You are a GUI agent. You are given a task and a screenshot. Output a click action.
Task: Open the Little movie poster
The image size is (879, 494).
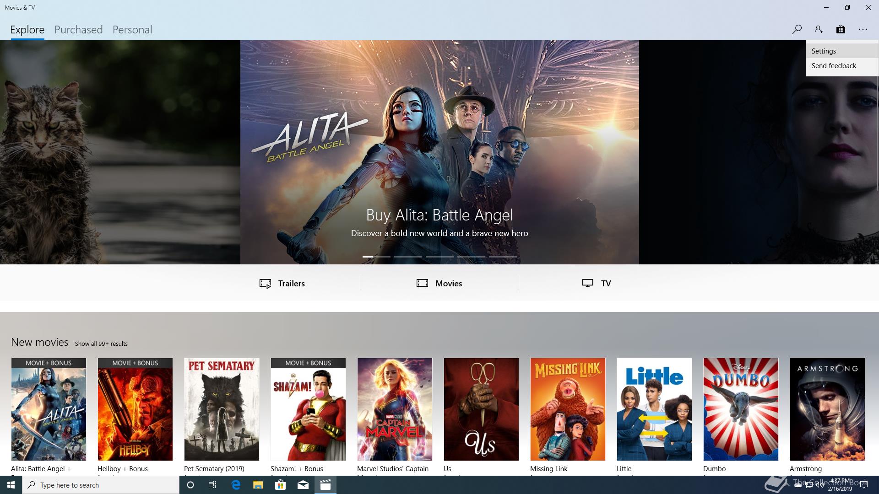[x=654, y=409]
